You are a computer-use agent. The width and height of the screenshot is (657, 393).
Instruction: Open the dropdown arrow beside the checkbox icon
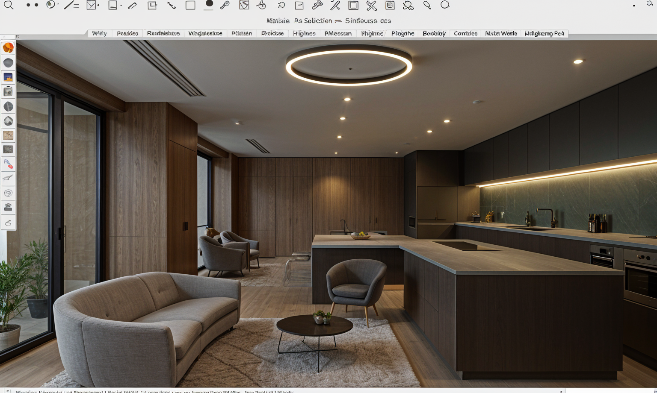point(99,6)
